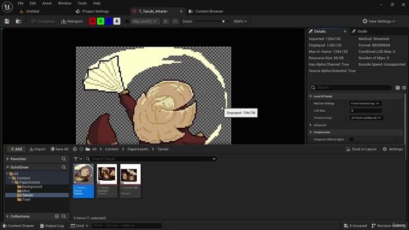Open the Help menu
The image size is (409, 230).
click(x=96, y=3)
